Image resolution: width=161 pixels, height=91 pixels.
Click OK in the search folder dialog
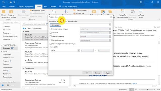click(x=87, y=73)
